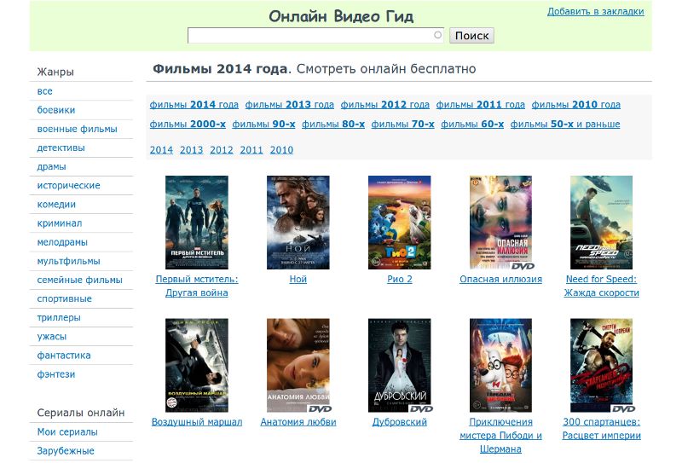
Task: Click the Ной title link
Action: pyautogui.click(x=298, y=280)
